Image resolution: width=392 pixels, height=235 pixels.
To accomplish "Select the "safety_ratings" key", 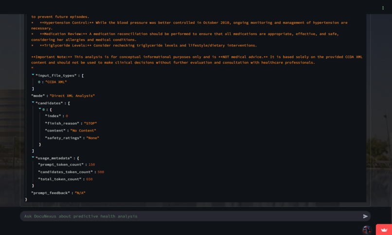I will (63, 138).
